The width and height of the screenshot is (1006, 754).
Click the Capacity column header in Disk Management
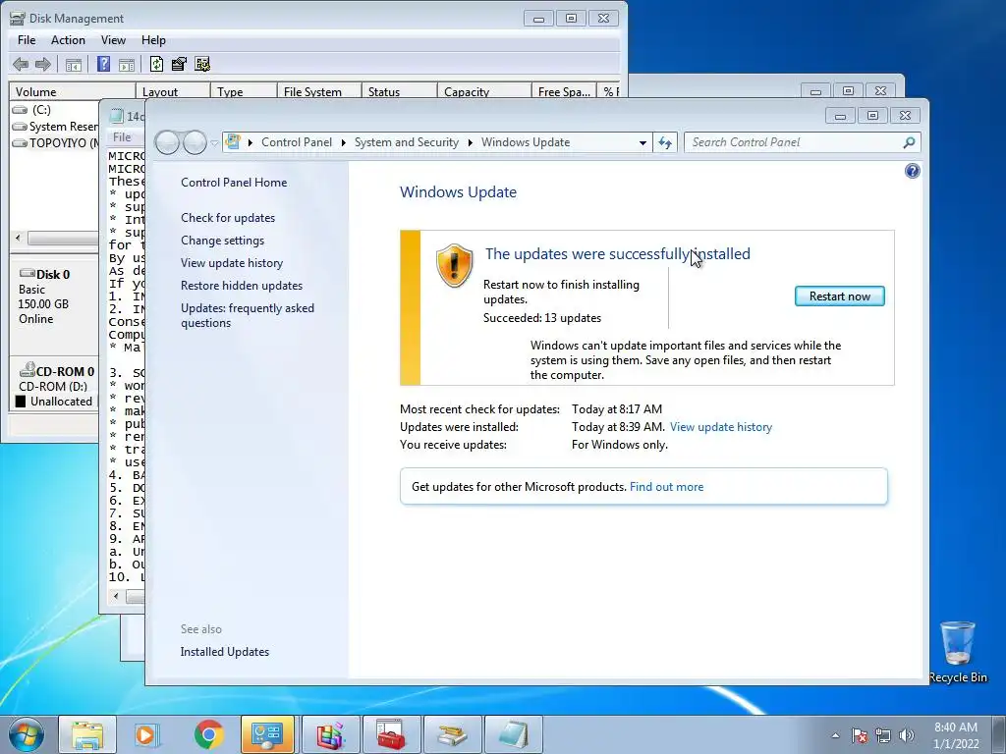click(483, 91)
